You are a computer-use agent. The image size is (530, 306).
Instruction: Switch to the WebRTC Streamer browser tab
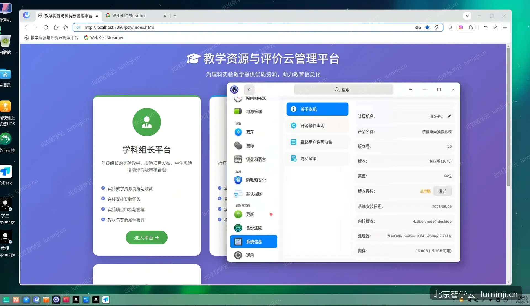[x=135, y=16]
